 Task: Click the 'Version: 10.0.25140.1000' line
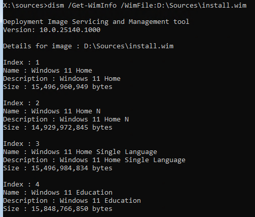click(52, 30)
